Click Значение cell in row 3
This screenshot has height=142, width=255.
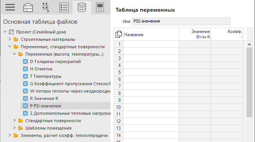point(195,58)
